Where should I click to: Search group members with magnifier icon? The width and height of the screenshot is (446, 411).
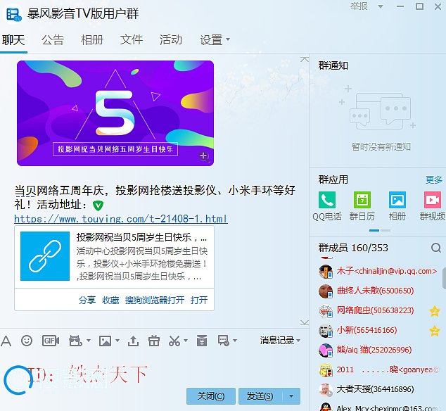(436, 248)
